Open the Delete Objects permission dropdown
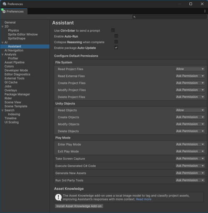This screenshot has height=213, width=208. [x=190, y=131]
